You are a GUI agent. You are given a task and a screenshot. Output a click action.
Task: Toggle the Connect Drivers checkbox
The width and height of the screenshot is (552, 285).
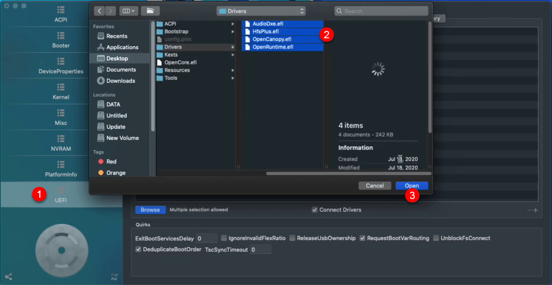(x=315, y=210)
